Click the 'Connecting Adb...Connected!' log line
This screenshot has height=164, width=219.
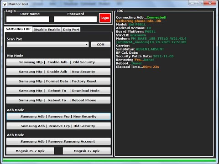pyautogui.click(x=141, y=17)
